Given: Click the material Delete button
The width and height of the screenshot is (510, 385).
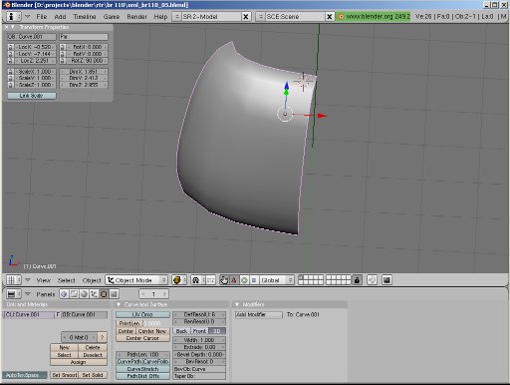Looking at the screenshot, I should click(93, 347).
